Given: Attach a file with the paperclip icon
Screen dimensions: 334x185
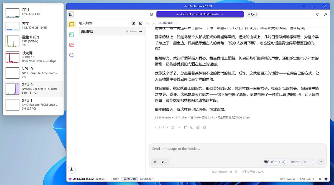Looking at the screenshot, I should pyautogui.click(x=155, y=162).
